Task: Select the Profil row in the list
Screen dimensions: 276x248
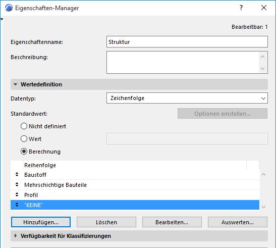Action: [135, 195]
